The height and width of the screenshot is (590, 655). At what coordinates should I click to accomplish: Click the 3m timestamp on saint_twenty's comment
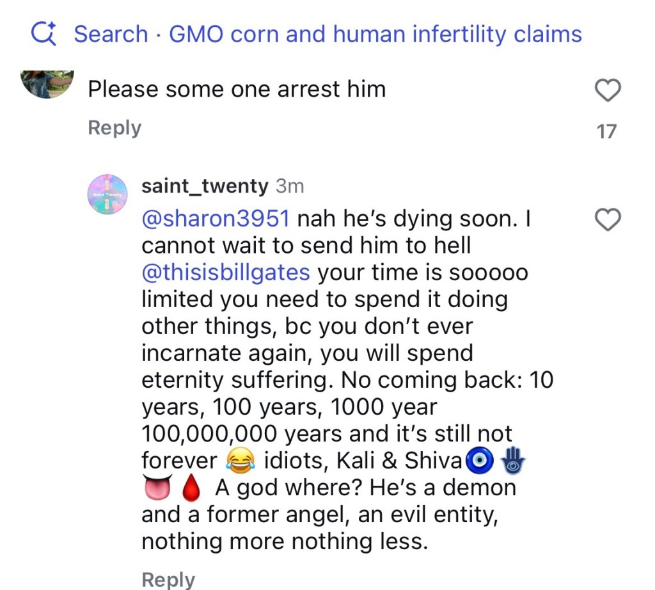(x=290, y=186)
